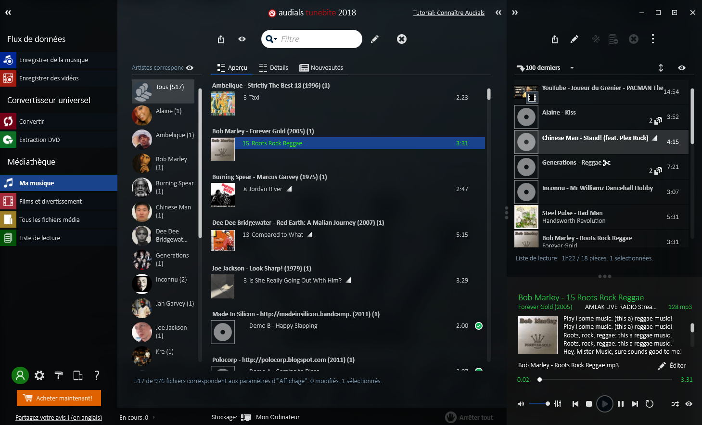Open the equalizer icon in the player controls
This screenshot has height=425, width=702.
(x=558, y=404)
